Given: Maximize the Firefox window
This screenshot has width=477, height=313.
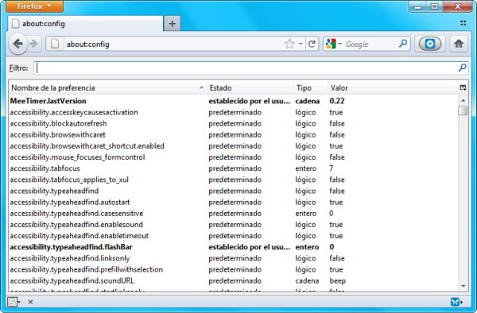Looking at the screenshot, I should (x=435, y=6).
